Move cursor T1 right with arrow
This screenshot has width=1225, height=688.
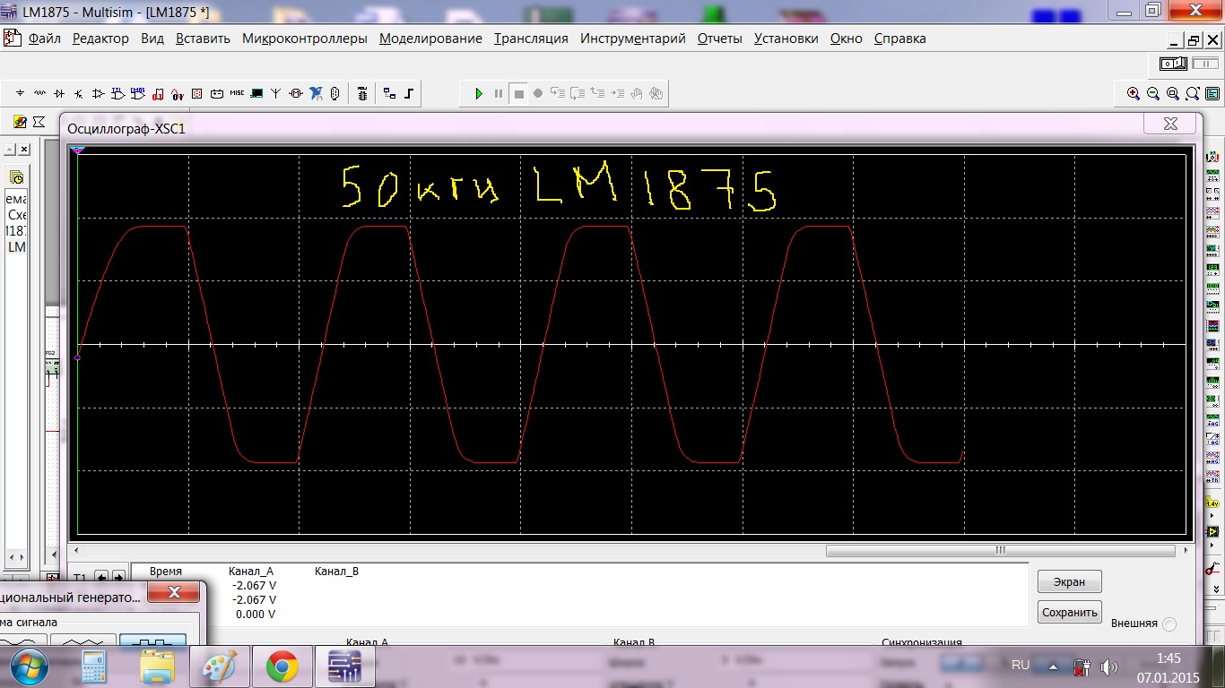pyautogui.click(x=117, y=578)
